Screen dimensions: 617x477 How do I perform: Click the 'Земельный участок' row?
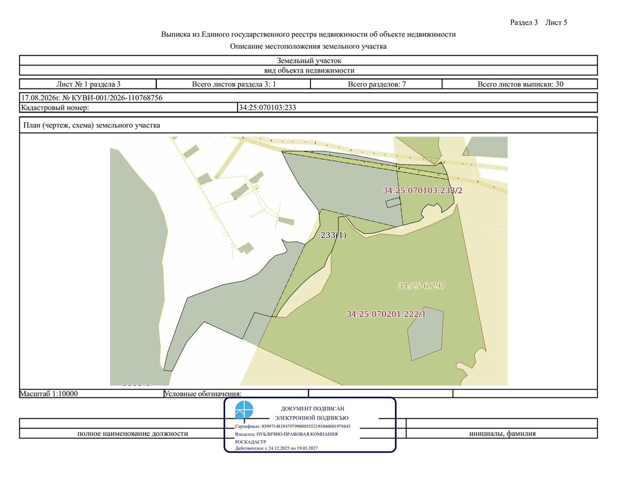tap(308, 61)
